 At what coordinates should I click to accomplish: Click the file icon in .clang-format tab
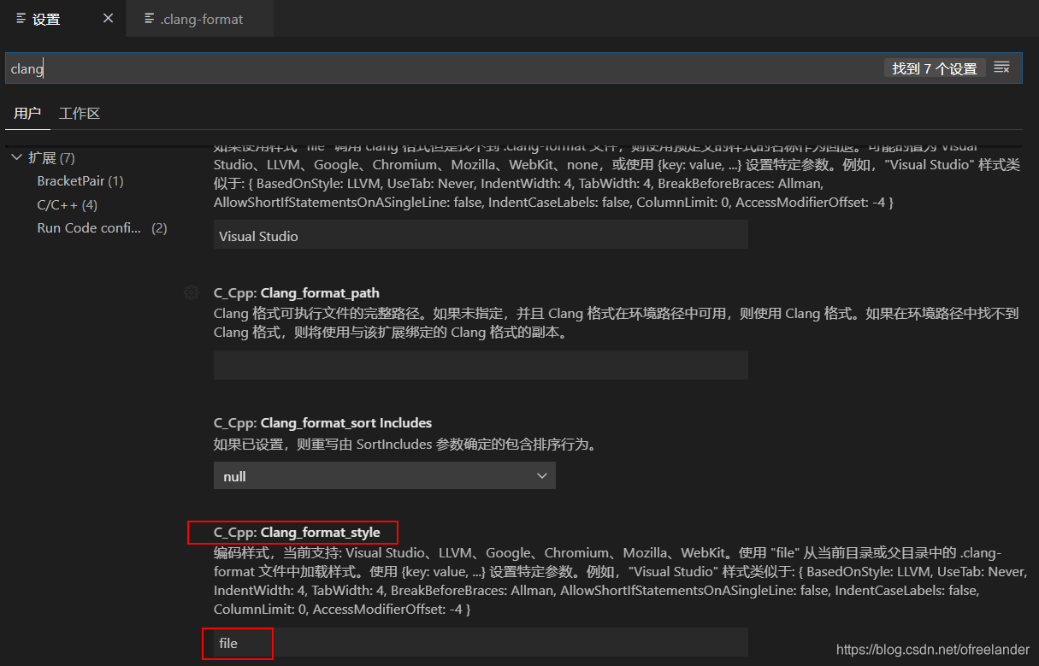[150, 19]
